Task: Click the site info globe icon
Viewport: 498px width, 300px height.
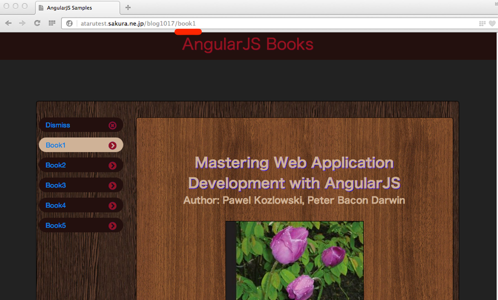Action: coord(70,24)
